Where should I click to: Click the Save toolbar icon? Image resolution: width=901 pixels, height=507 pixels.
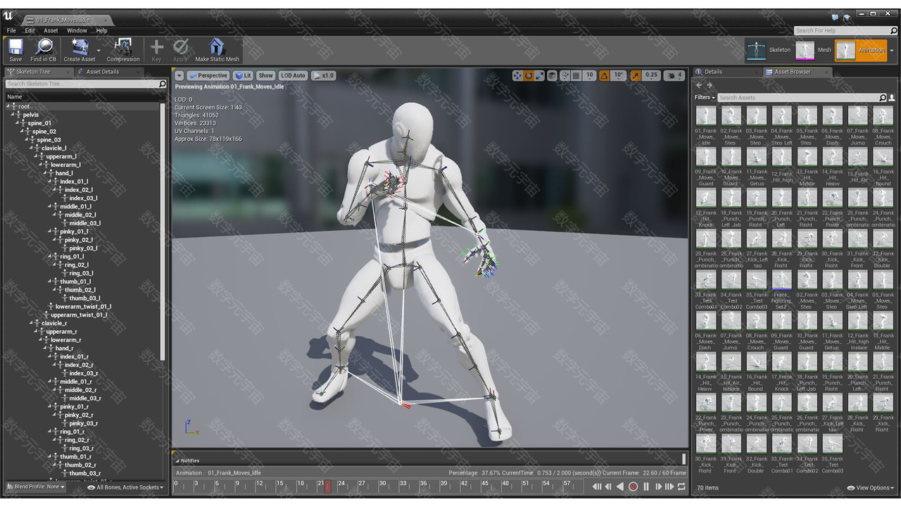[15, 50]
